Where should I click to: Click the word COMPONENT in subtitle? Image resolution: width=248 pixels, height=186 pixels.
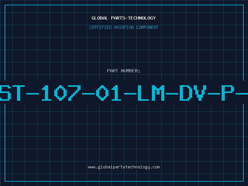pyautogui.click(x=147, y=27)
